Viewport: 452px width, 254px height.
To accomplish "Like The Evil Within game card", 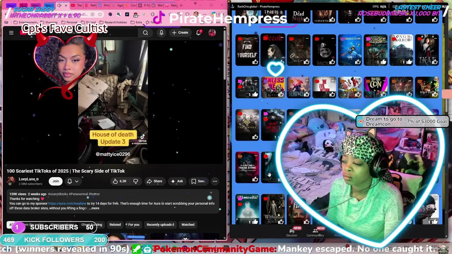I will pos(332,94).
